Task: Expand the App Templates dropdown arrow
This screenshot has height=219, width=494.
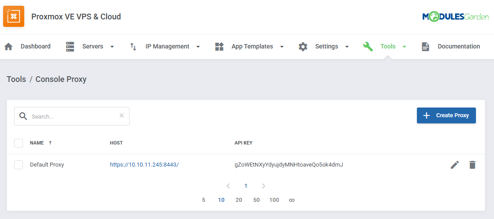Action: [282, 47]
